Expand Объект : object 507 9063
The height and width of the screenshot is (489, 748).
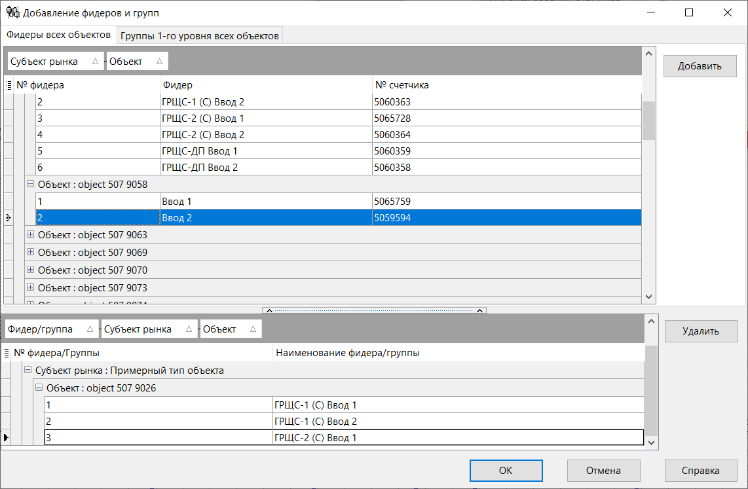click(x=30, y=234)
